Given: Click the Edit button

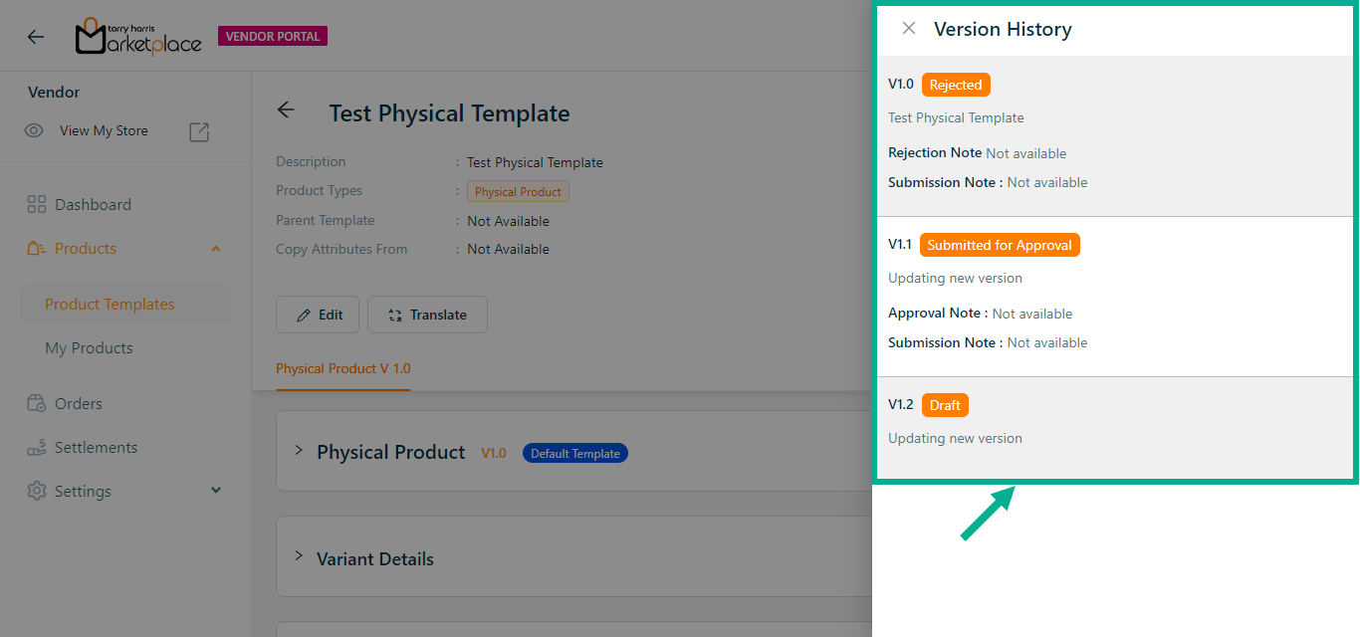Looking at the screenshot, I should click(318, 315).
